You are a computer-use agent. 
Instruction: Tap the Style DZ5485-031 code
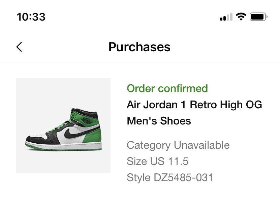pos(170,177)
